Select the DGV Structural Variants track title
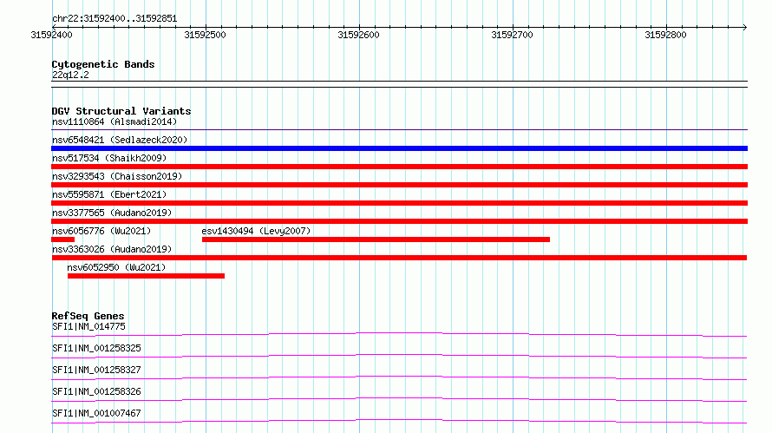Screen dimensions: 772x433 click(x=121, y=111)
